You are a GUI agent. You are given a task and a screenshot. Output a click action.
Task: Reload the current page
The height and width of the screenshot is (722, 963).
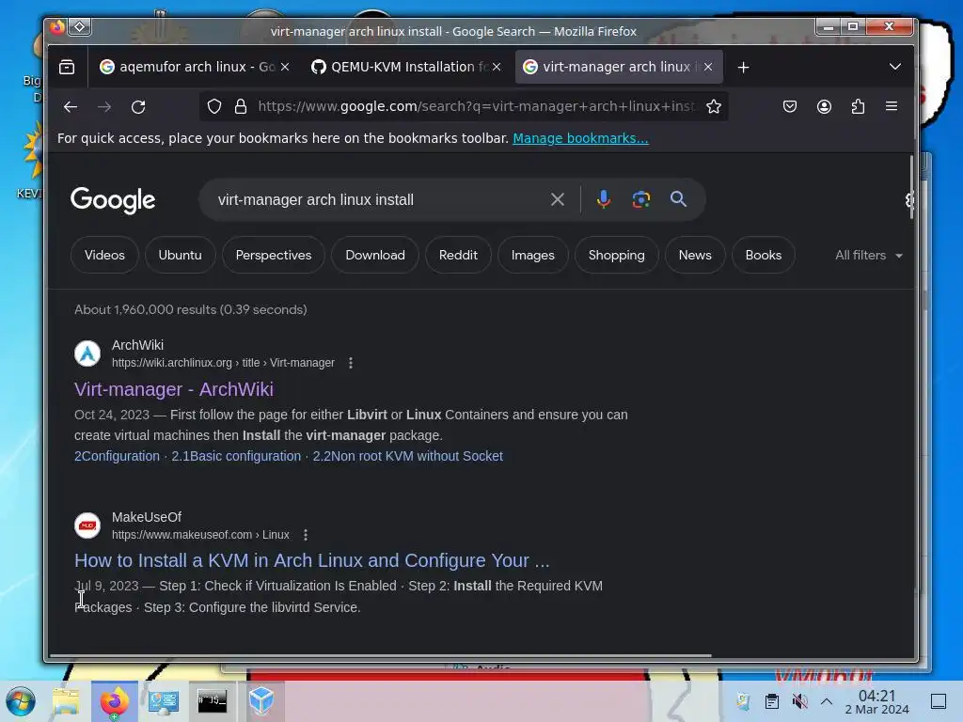[x=138, y=107]
